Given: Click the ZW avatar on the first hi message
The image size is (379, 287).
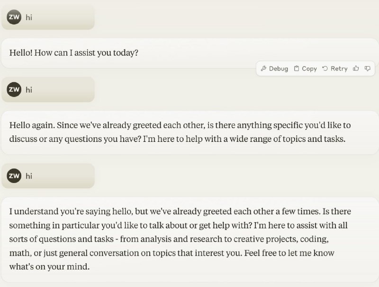Looking at the screenshot, I should (14, 17).
